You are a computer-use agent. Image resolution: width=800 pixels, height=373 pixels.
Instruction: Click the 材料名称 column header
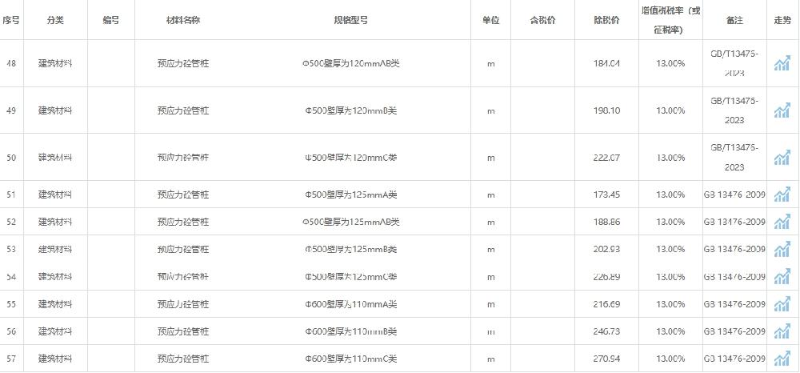(x=183, y=20)
